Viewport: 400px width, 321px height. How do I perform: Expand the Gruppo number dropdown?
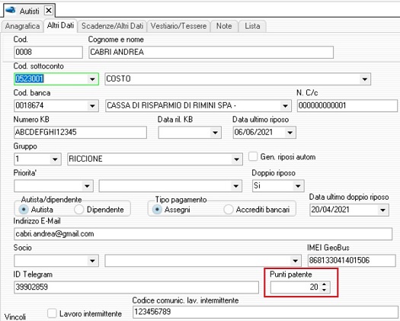[55, 159]
